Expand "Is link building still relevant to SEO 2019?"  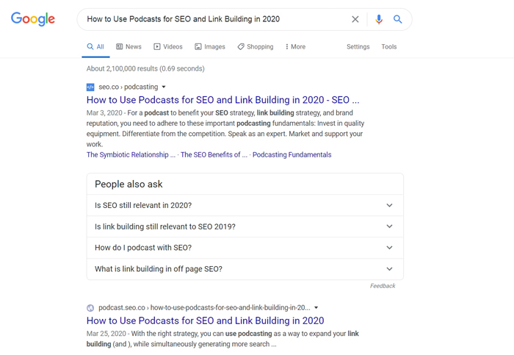coord(245,226)
